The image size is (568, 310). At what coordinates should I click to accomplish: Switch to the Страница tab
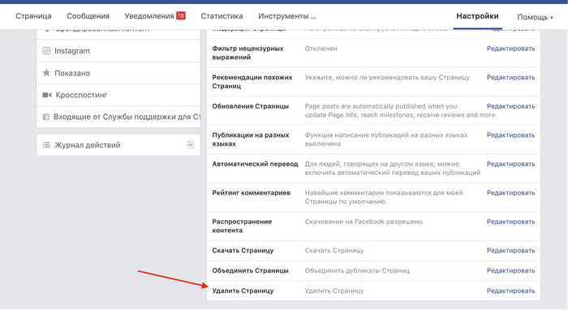(x=33, y=16)
